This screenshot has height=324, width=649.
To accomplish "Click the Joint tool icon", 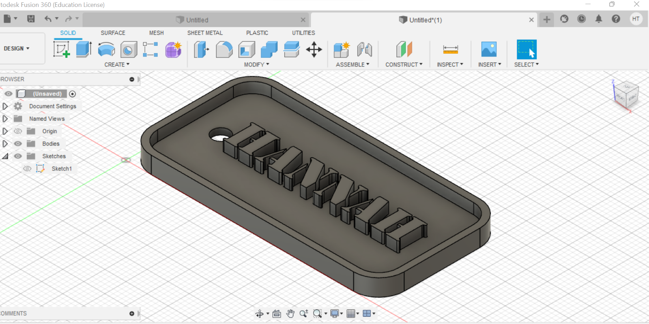I will pyautogui.click(x=364, y=50).
